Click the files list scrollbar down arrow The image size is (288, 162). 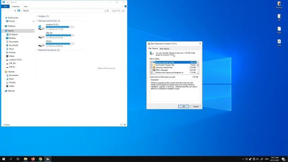[198, 73]
